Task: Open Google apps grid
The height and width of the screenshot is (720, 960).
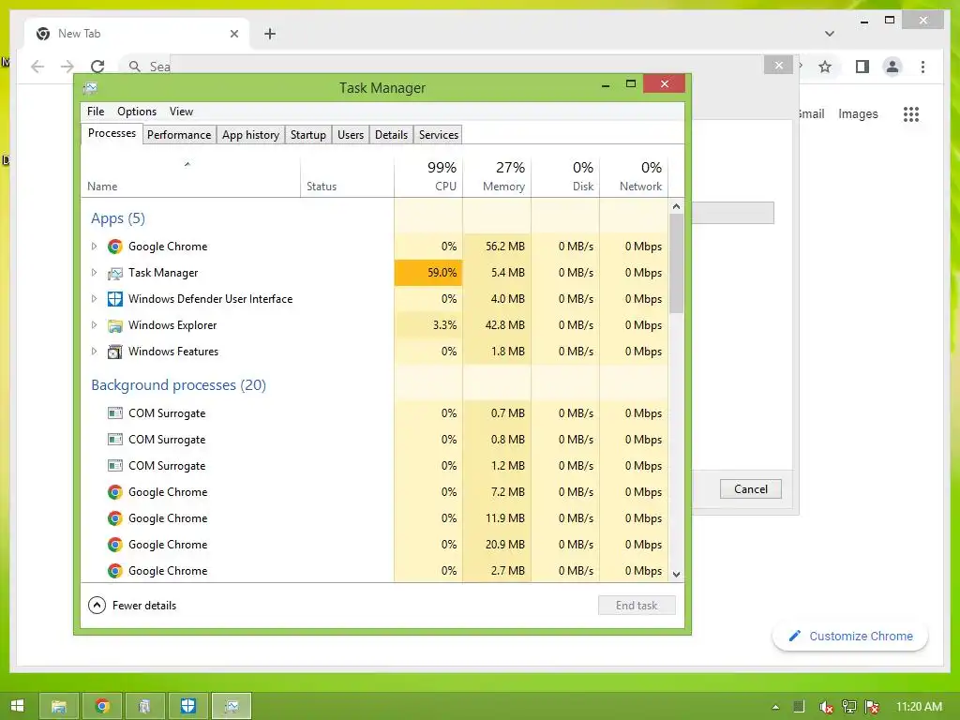Action: tap(911, 113)
